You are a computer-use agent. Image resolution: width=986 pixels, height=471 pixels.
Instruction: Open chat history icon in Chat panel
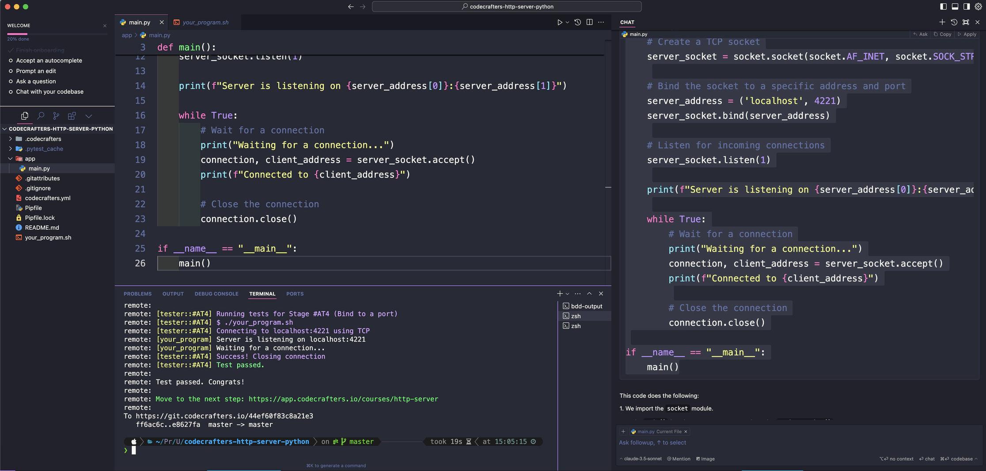[x=954, y=22]
